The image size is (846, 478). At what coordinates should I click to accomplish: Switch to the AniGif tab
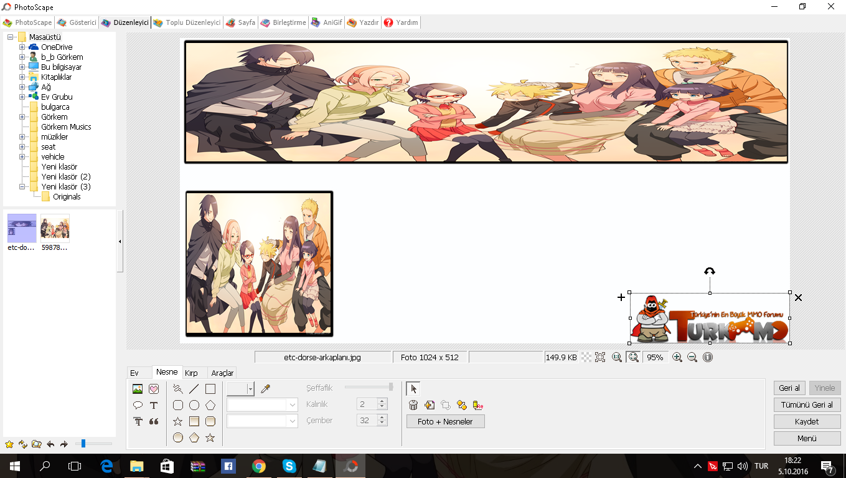click(326, 22)
